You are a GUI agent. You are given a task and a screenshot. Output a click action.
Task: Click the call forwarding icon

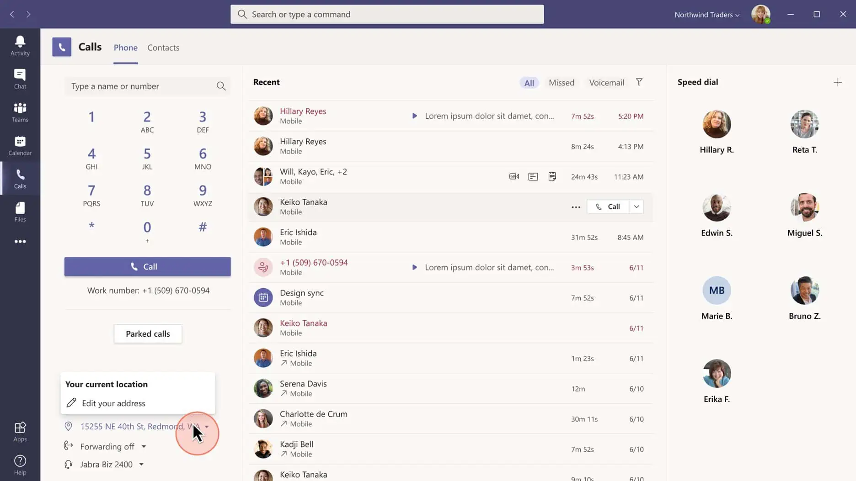(x=68, y=445)
